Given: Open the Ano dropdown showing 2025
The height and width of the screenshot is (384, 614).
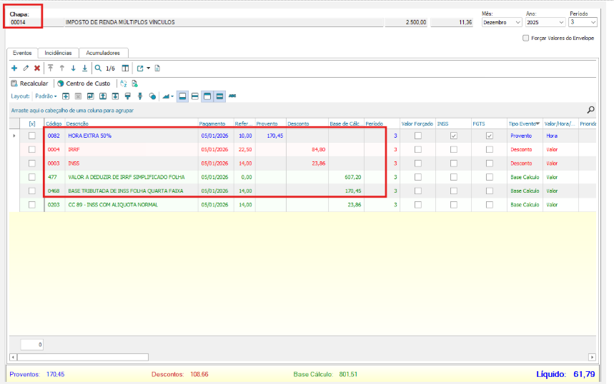Looking at the screenshot, I should point(561,22).
